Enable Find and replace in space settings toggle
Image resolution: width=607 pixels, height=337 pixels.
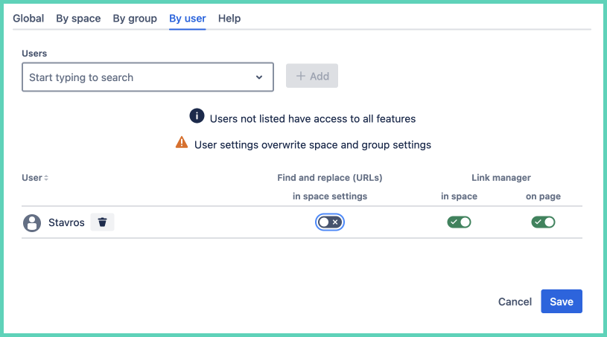(x=329, y=222)
